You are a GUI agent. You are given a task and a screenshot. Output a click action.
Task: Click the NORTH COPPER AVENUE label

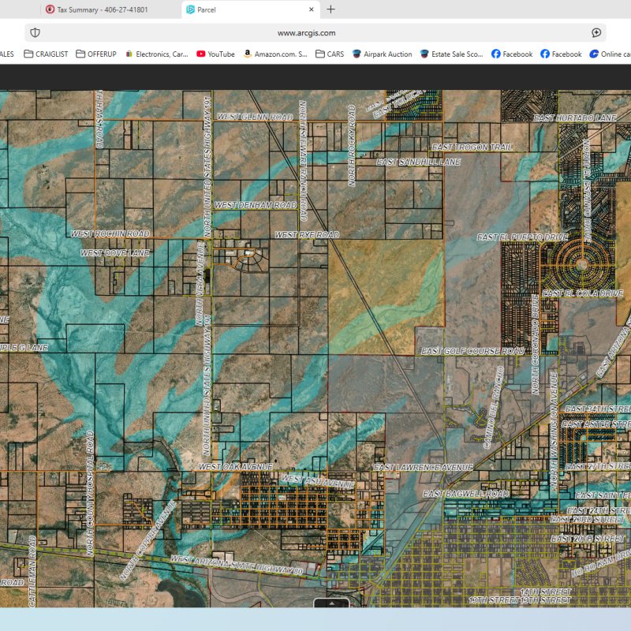point(148,540)
